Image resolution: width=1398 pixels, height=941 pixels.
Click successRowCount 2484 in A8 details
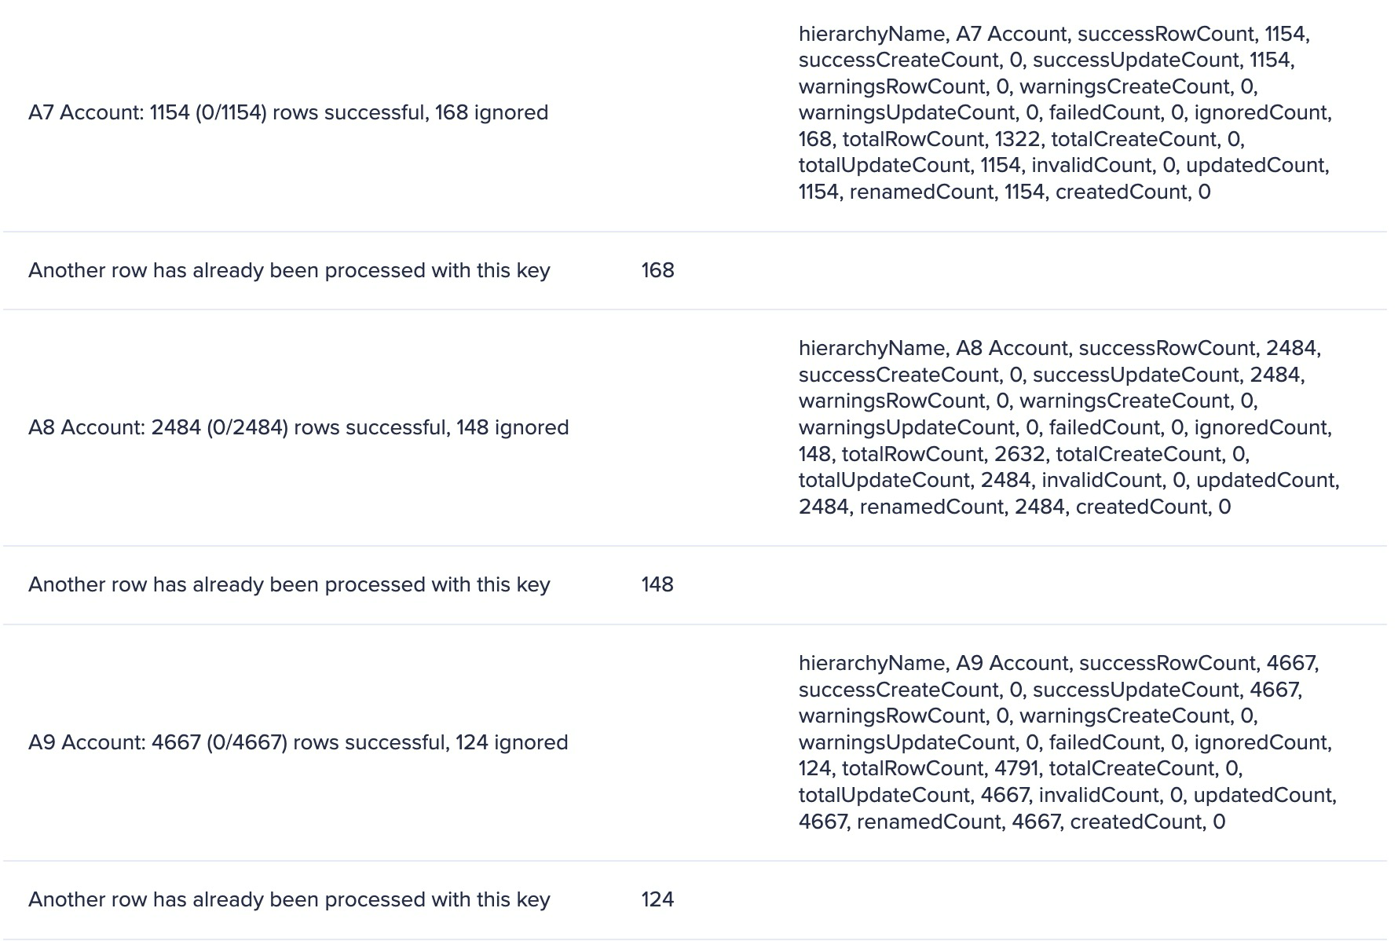(1199, 349)
